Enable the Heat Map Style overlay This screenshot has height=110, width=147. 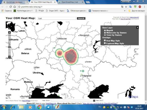[105, 40]
